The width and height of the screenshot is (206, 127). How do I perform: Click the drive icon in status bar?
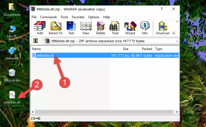point(33,118)
